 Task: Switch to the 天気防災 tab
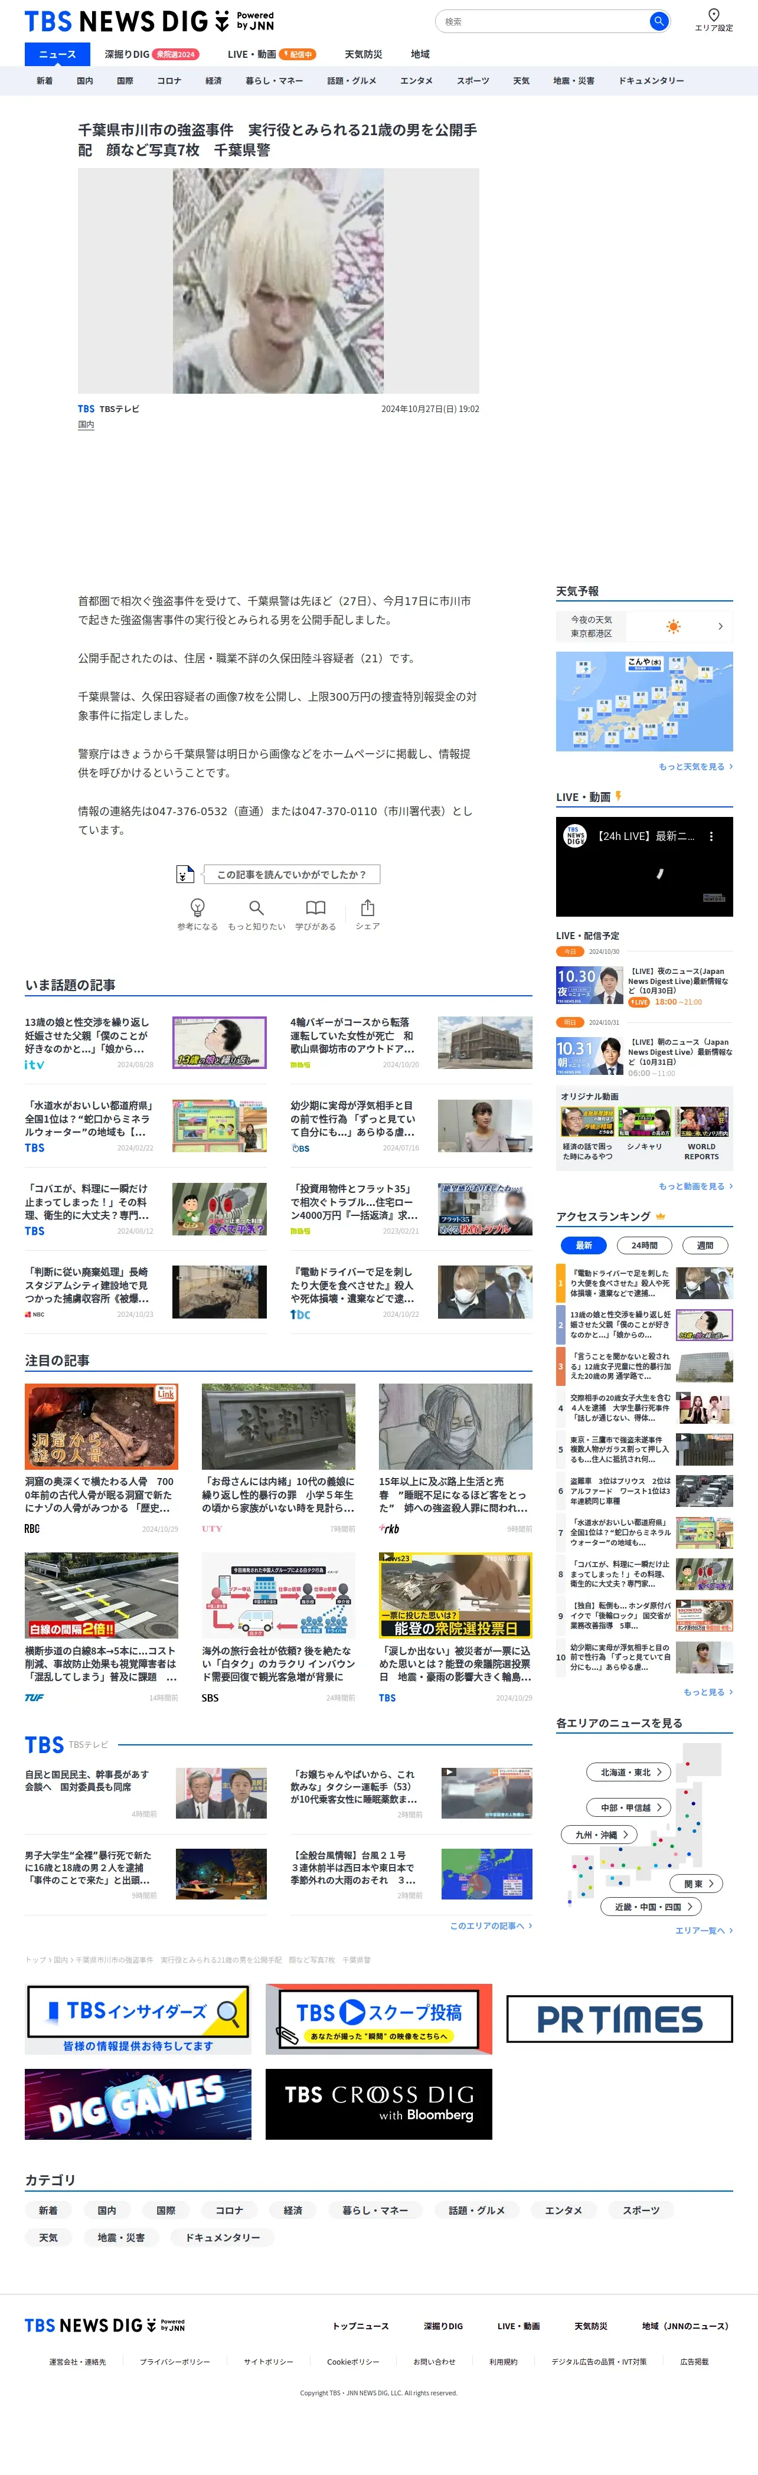(363, 55)
